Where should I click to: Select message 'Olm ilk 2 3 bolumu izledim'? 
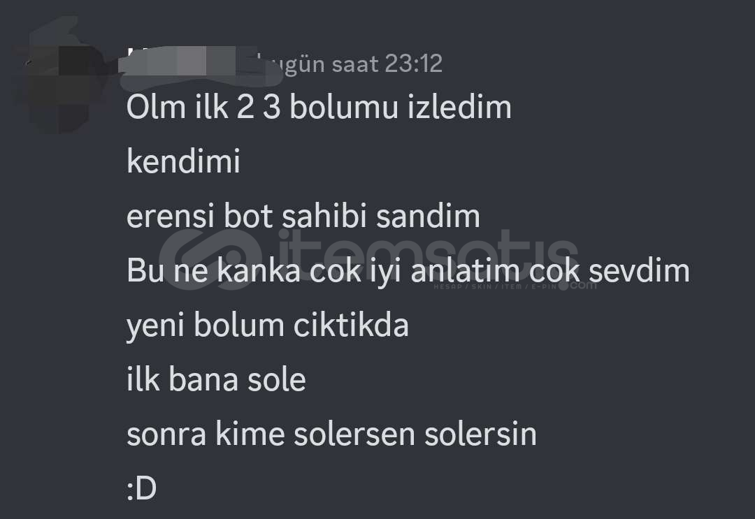[x=319, y=107]
